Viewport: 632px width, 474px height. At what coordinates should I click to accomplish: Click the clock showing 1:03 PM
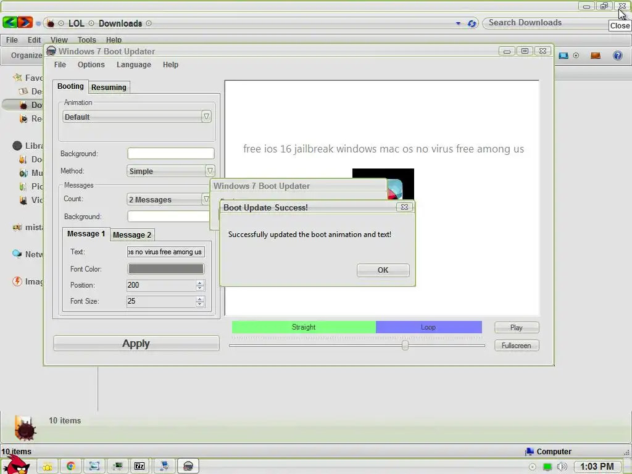tap(597, 467)
